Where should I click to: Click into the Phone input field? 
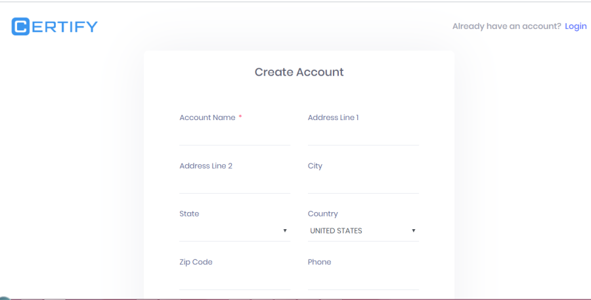(x=363, y=281)
